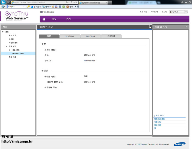Refresh the page using address bar reload icon
The image size is (192, 149).
coord(74,2)
